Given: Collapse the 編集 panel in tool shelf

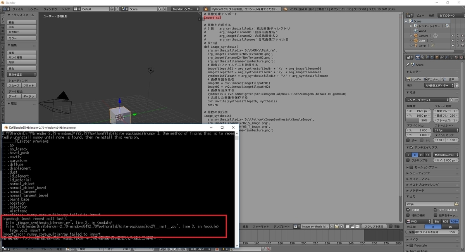Looking at the screenshot, I should pos(12,45).
